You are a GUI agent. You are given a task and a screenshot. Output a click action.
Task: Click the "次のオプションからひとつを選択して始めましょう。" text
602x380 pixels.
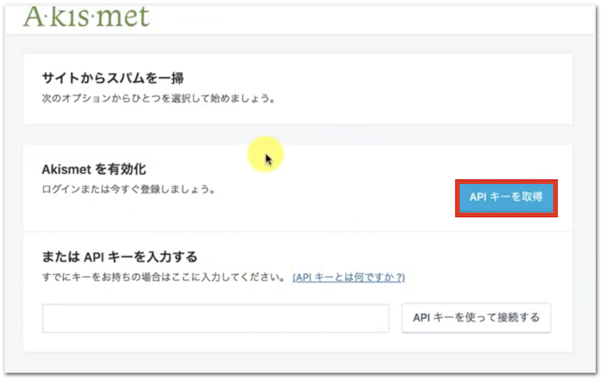158,98
